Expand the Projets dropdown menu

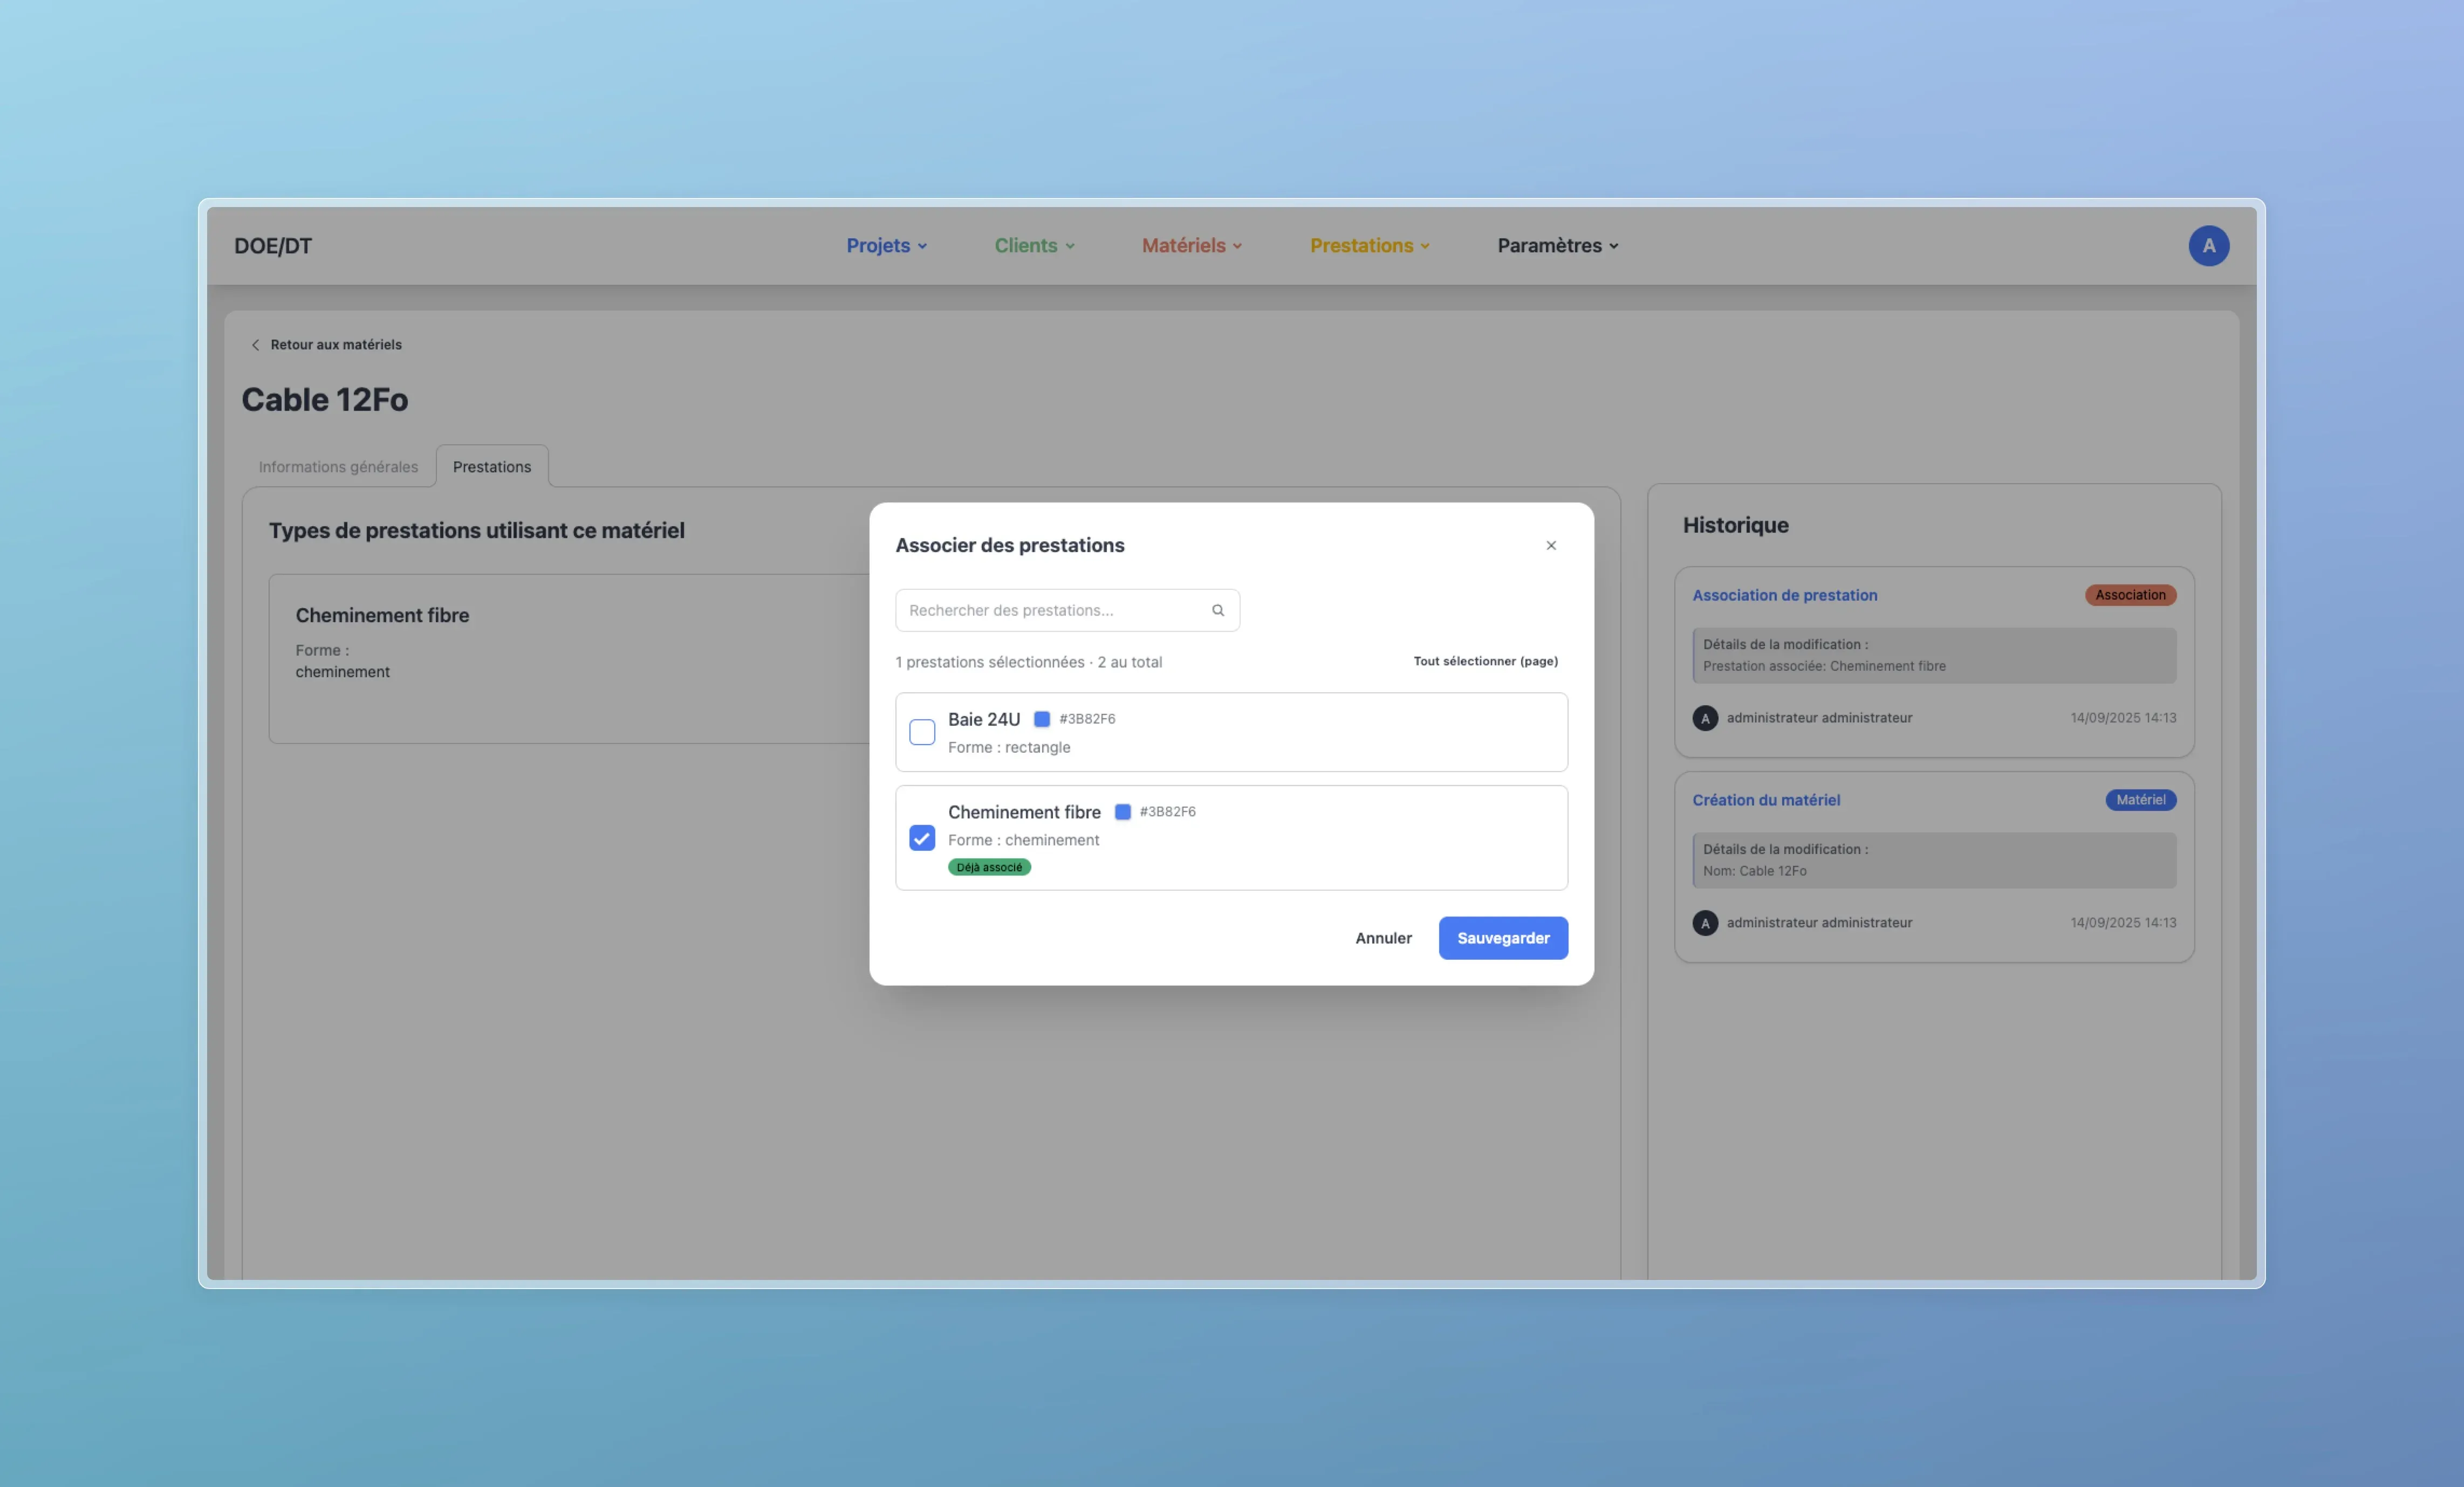(886, 246)
